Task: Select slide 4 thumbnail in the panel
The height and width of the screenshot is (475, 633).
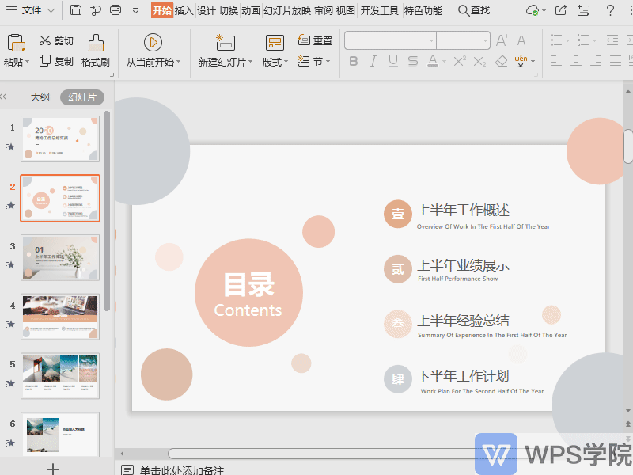Action: tap(60, 317)
